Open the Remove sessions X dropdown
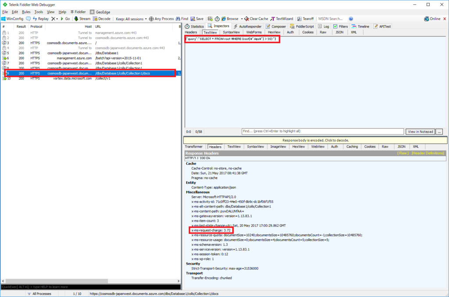This screenshot has height=297, width=449. pos(54,19)
